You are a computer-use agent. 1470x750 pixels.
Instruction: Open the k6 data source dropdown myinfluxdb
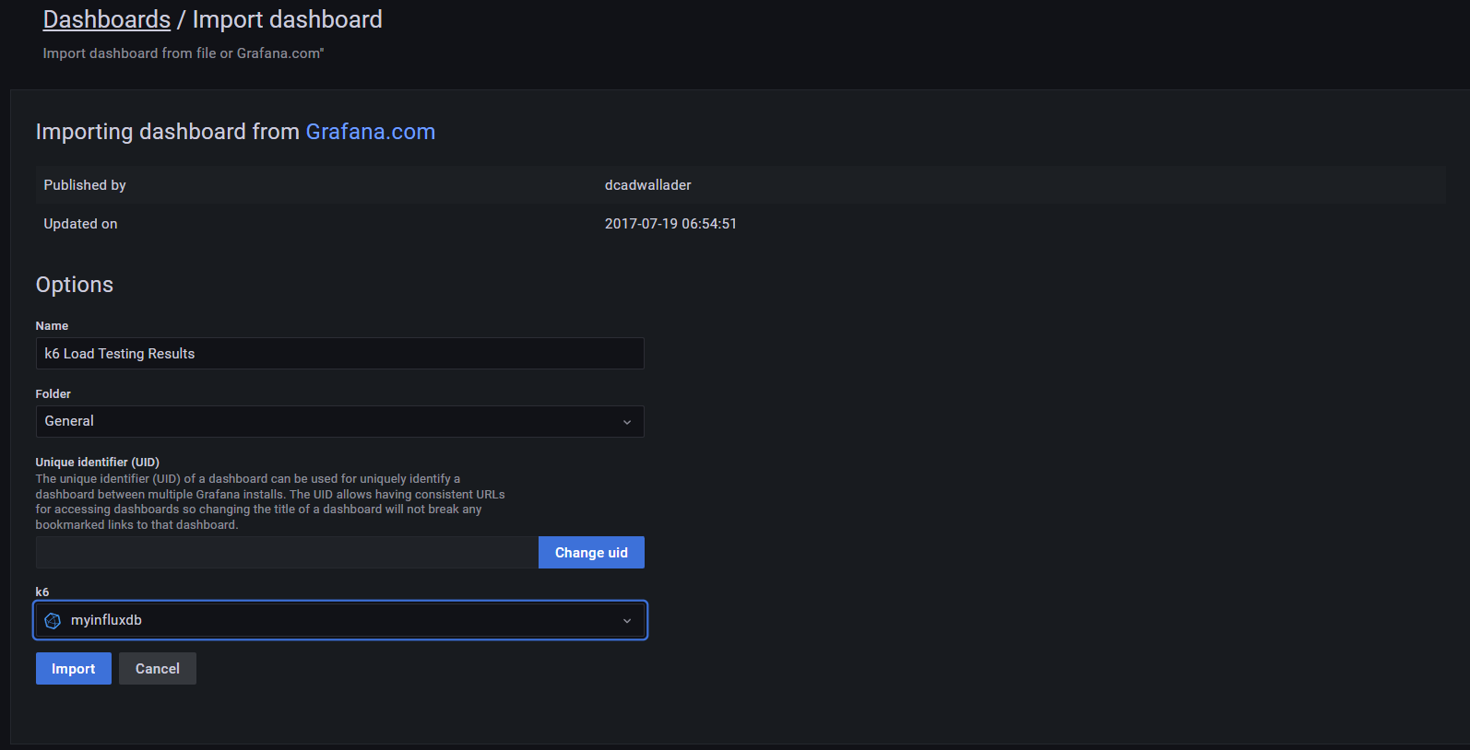(339, 620)
